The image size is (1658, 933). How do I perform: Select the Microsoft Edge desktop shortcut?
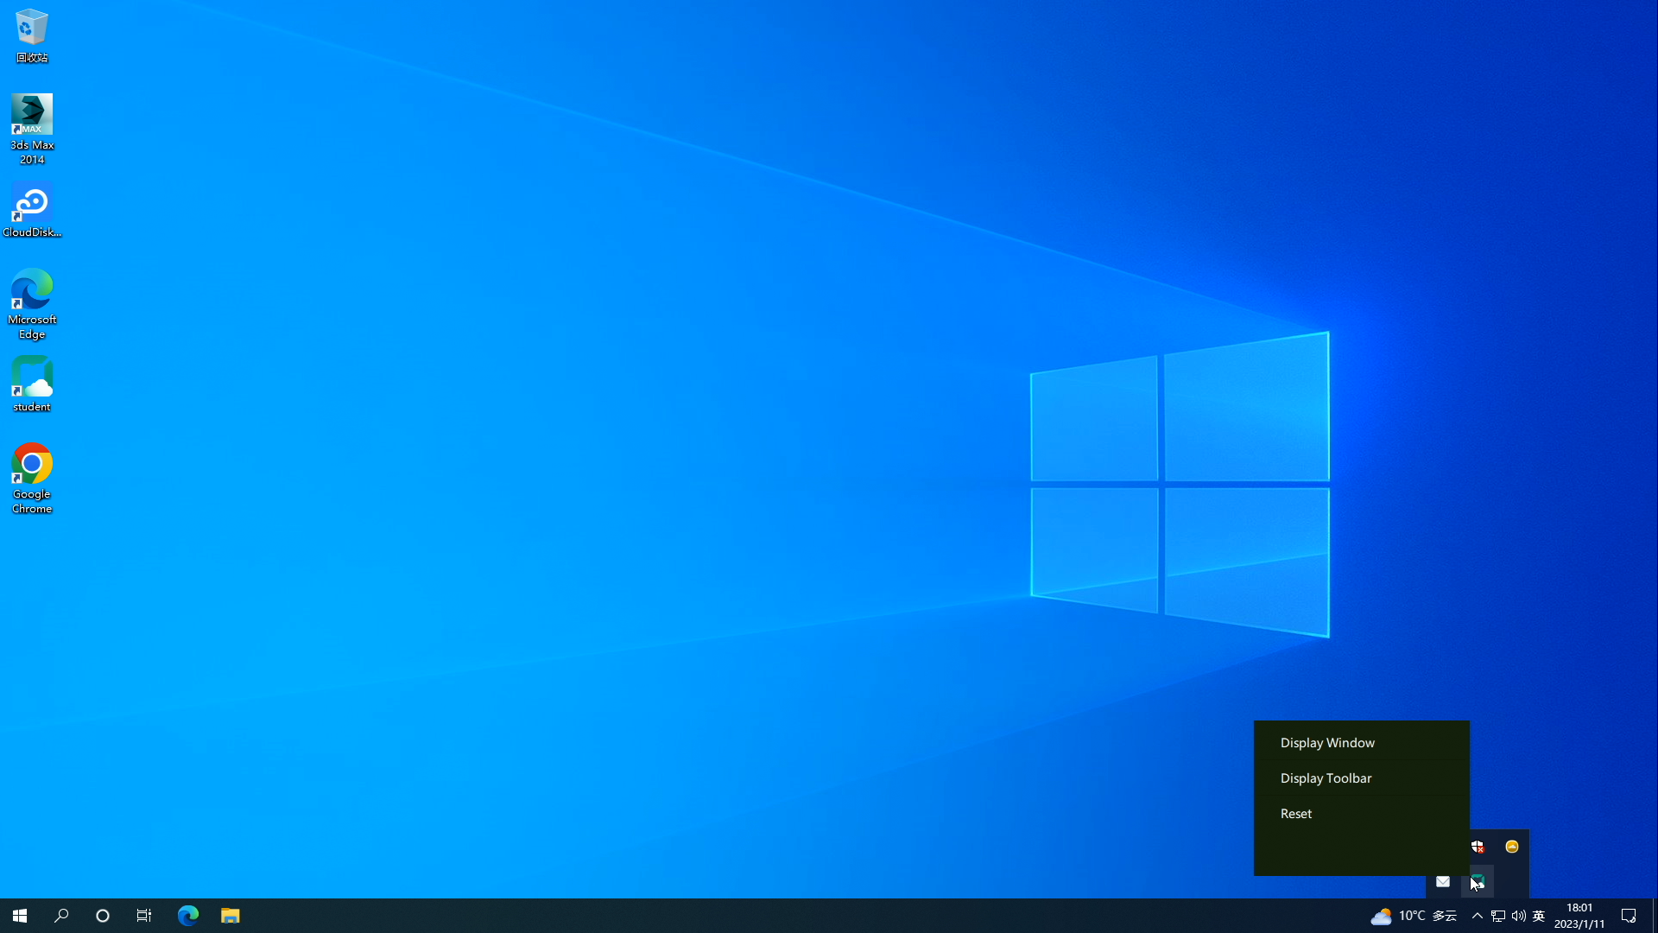click(x=32, y=304)
